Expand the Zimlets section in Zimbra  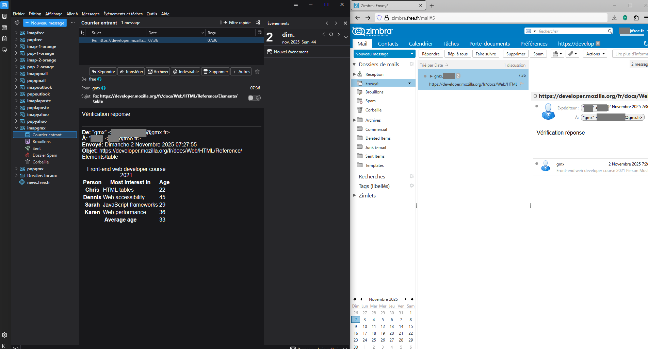(355, 195)
